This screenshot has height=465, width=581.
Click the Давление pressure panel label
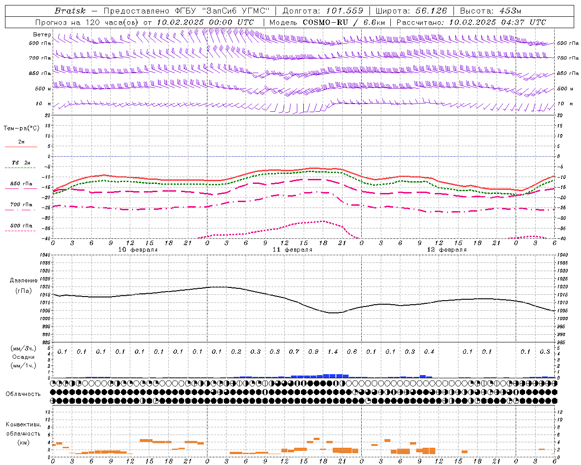coord(24,281)
